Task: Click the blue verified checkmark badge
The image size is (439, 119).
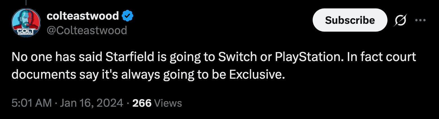Action: (127, 17)
